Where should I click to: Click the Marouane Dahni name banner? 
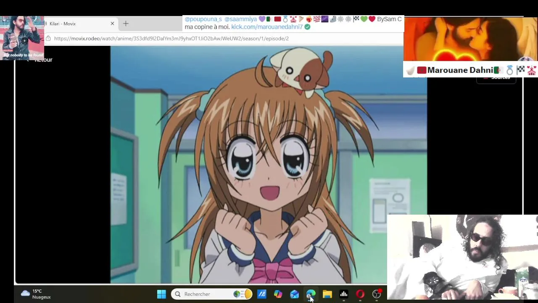(x=470, y=70)
